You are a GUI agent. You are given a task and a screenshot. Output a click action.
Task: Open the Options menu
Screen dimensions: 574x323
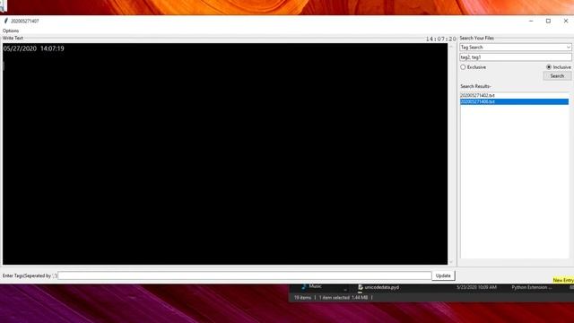click(11, 31)
